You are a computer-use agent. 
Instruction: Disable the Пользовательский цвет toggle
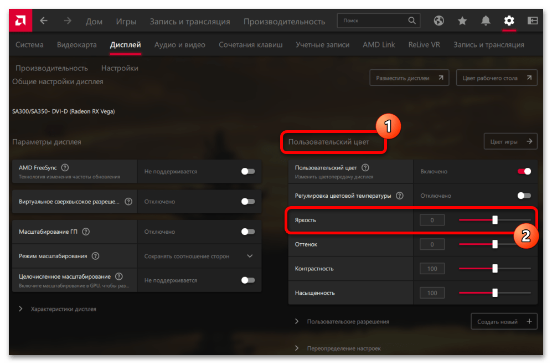click(x=524, y=171)
